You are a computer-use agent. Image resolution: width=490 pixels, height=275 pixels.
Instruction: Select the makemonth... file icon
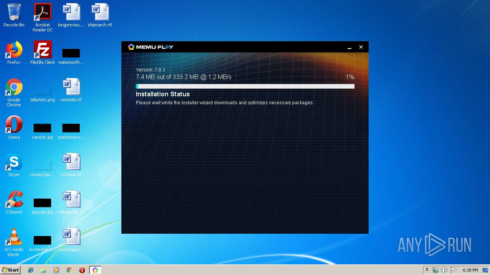tap(71, 56)
